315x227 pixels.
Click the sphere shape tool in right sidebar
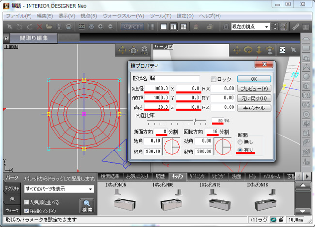(307, 76)
